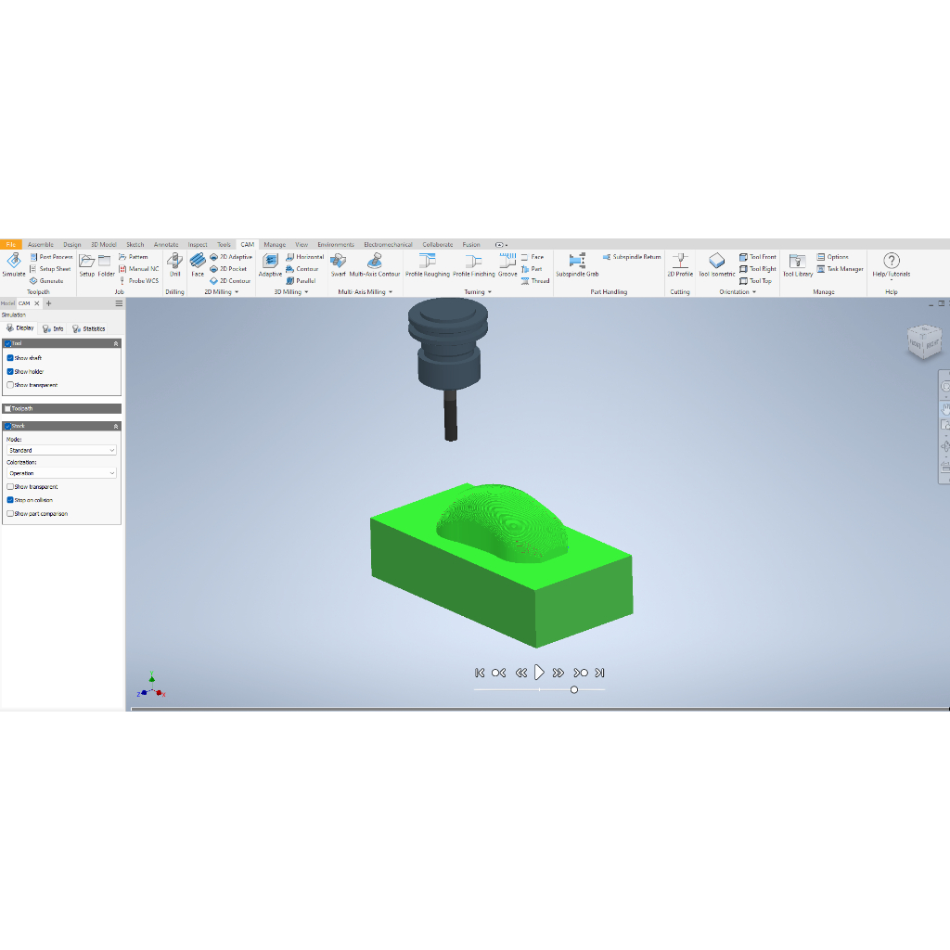This screenshot has width=950, height=950.
Task: Disable Stop on collision
Action: click(x=10, y=500)
